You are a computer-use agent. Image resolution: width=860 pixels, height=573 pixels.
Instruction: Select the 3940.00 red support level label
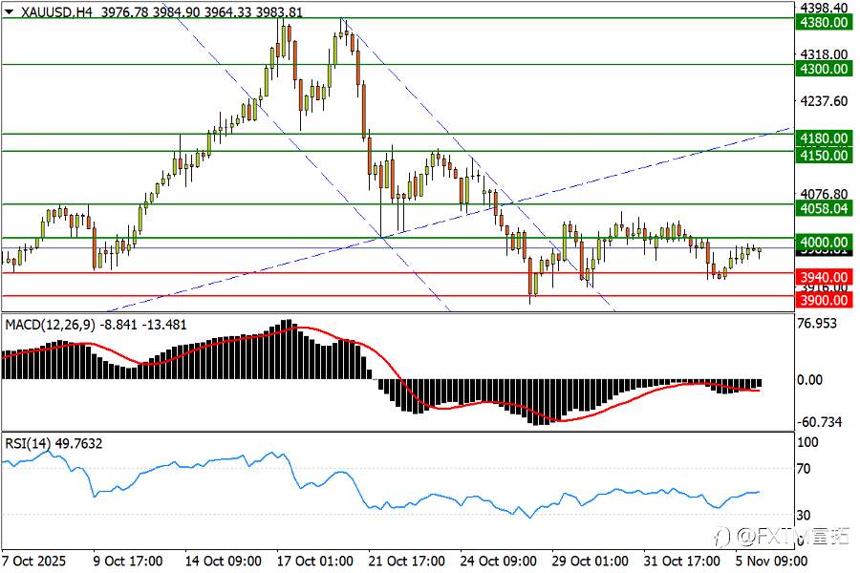pyautogui.click(x=824, y=277)
